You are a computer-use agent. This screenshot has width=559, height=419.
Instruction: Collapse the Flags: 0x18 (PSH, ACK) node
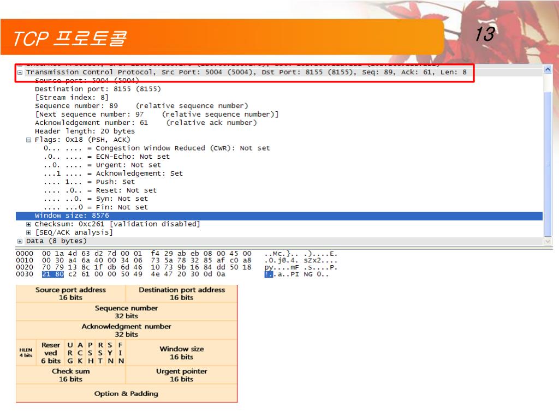(x=28, y=140)
